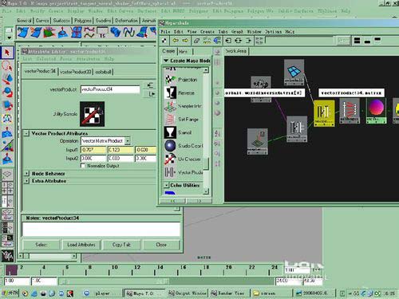The width and height of the screenshot is (399, 299).
Task: Rearrange graph icon in Hypershade toolbar
Action: click(207, 41)
